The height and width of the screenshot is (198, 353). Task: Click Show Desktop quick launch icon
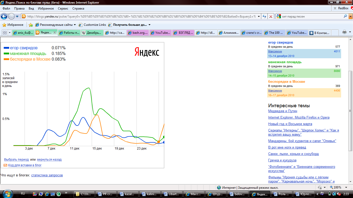pyautogui.click(x=53, y=194)
